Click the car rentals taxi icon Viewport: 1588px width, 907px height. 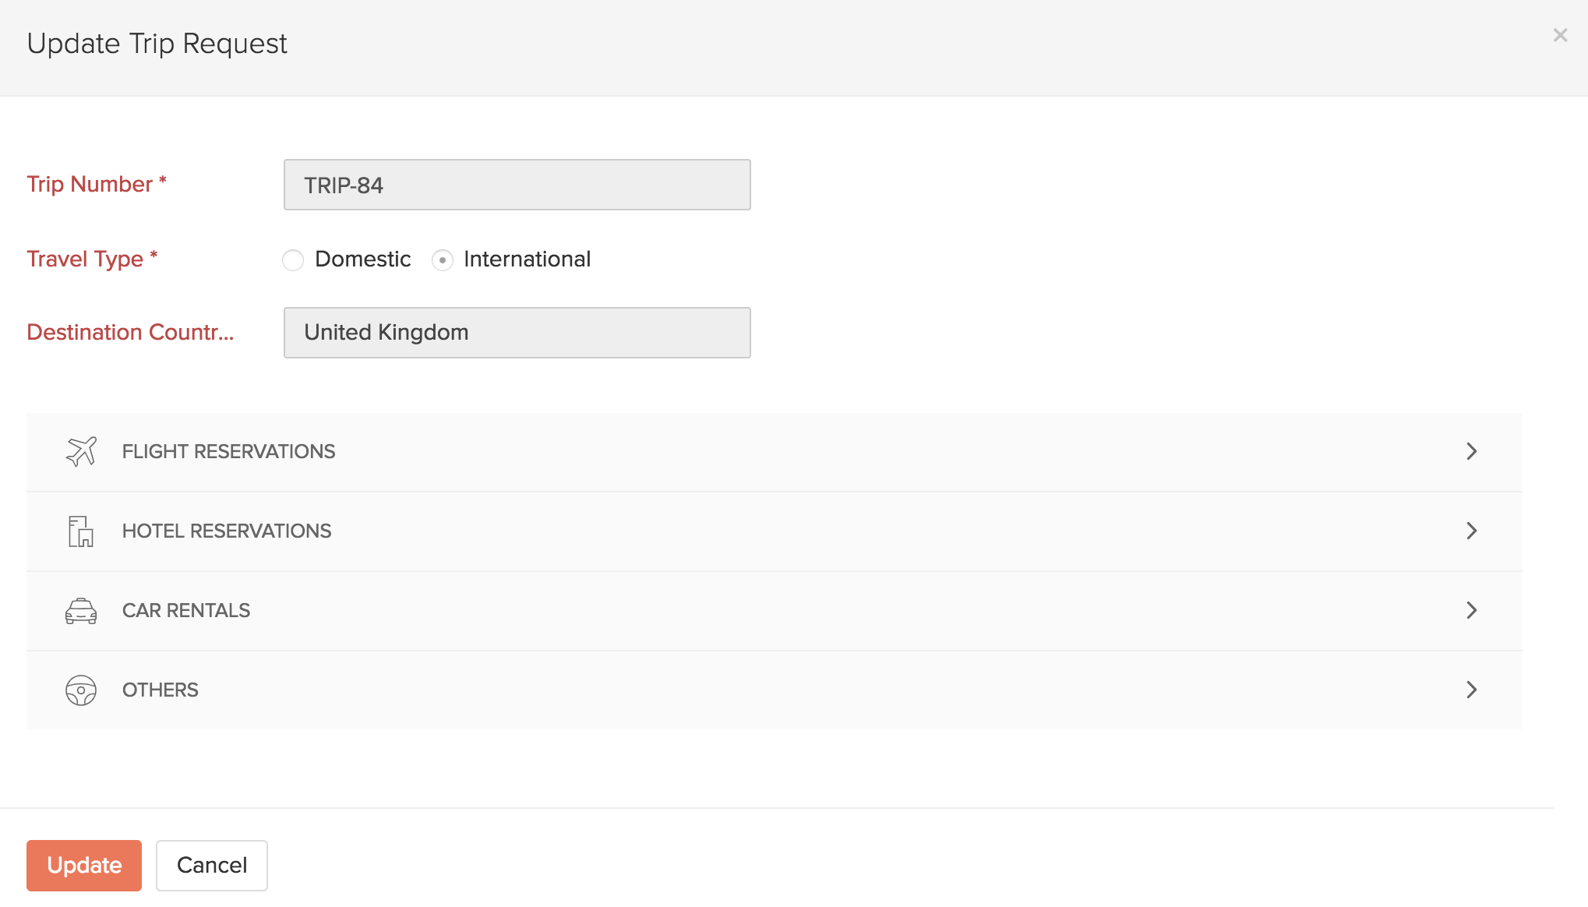[81, 611]
